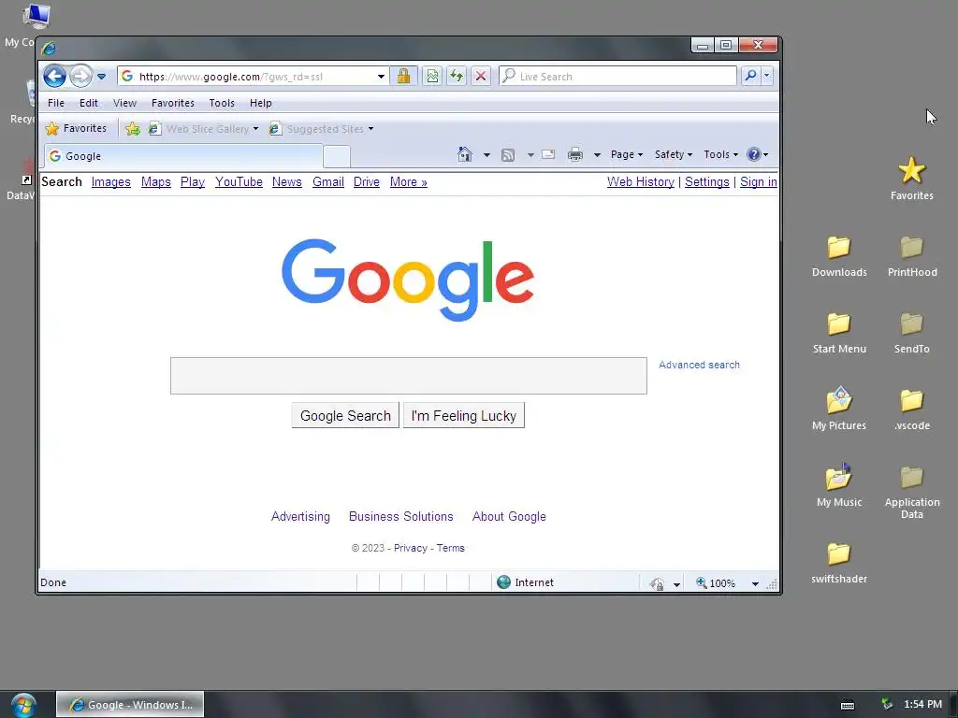
Task: Click the Print icon
Action: click(x=575, y=154)
